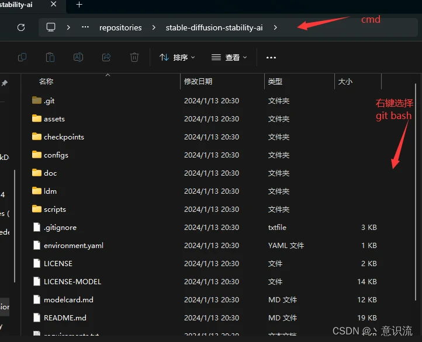
Task: Select the environment.yaml file icon
Action: tap(37, 245)
